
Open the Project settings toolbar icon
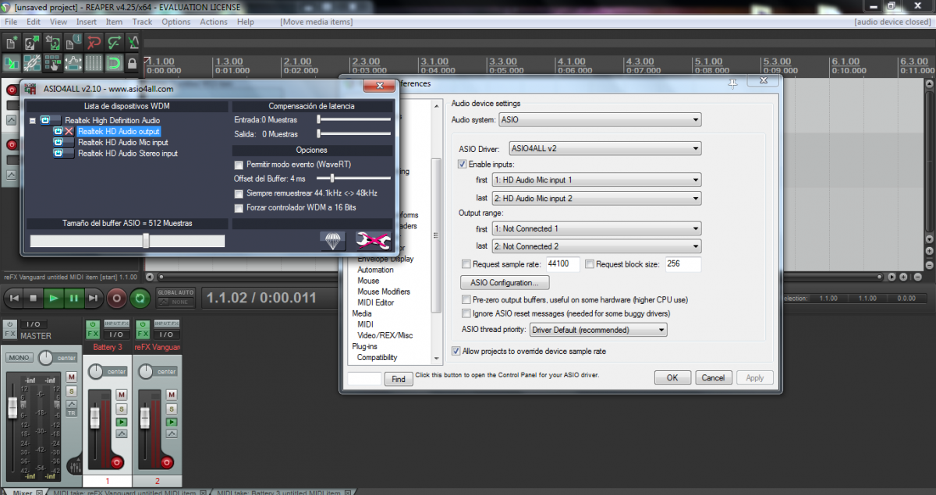point(73,41)
